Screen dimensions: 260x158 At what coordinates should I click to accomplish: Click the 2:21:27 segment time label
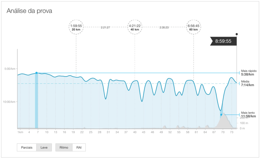tap(105, 27)
